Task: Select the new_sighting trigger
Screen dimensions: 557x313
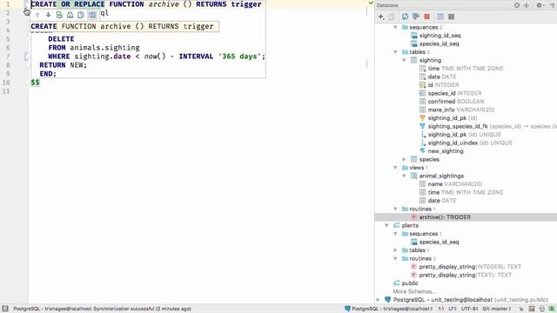Action: [446, 151]
